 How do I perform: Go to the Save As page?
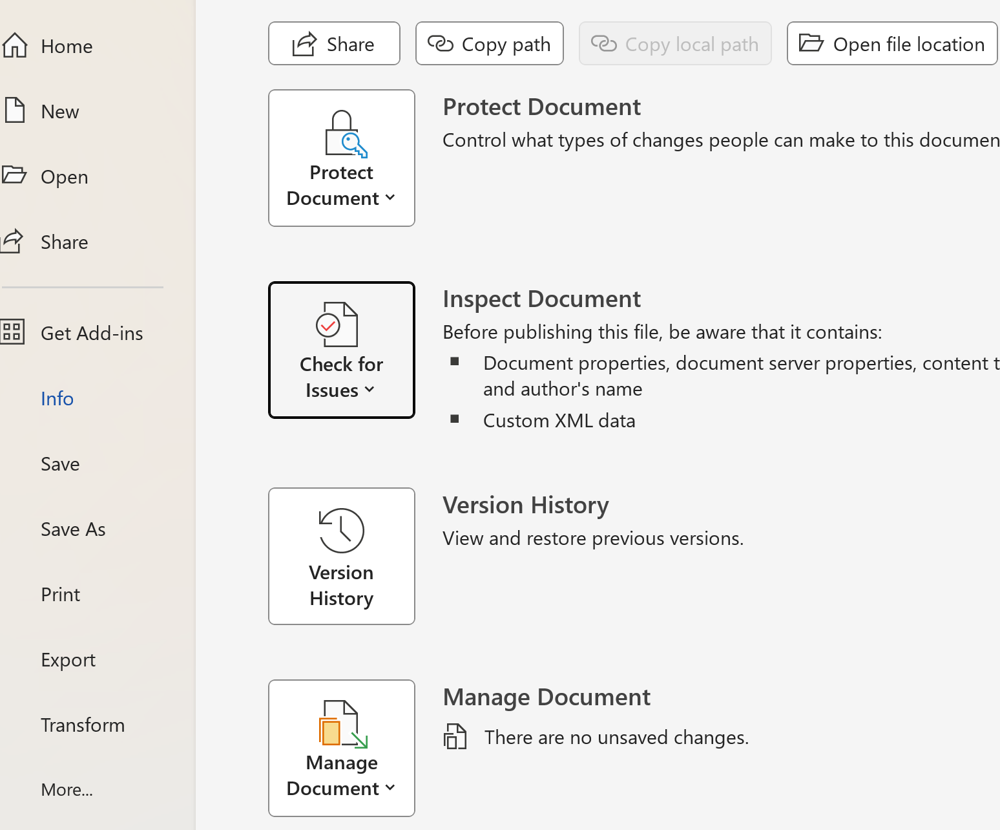pyautogui.click(x=73, y=529)
